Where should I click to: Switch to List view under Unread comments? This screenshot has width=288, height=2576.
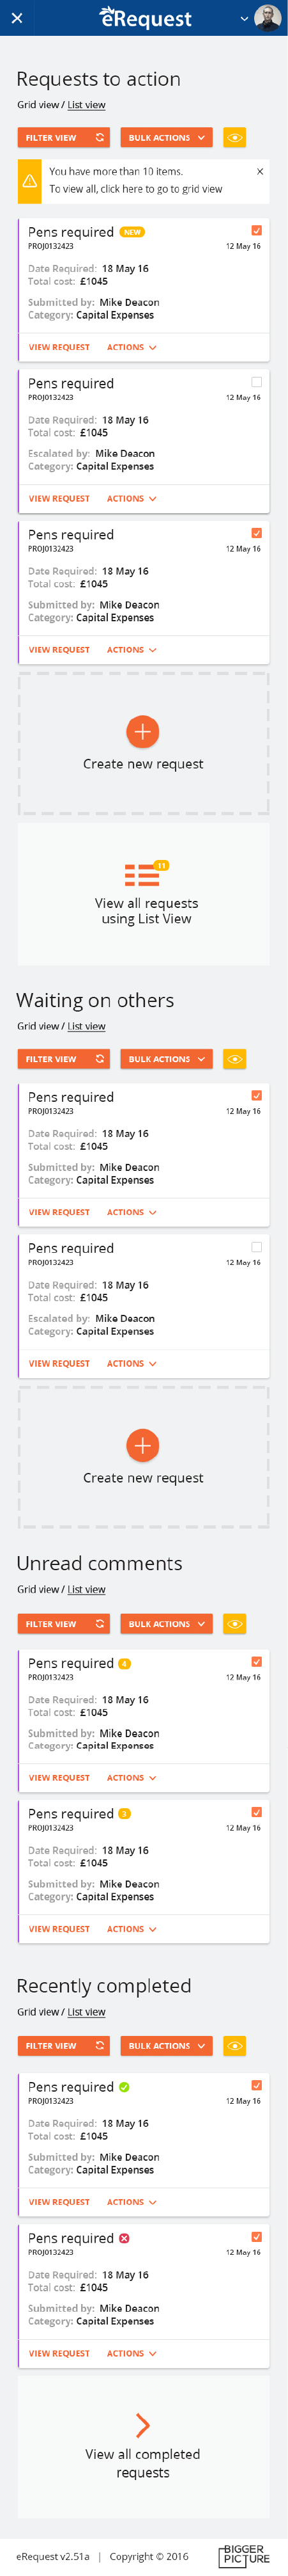point(87,1589)
